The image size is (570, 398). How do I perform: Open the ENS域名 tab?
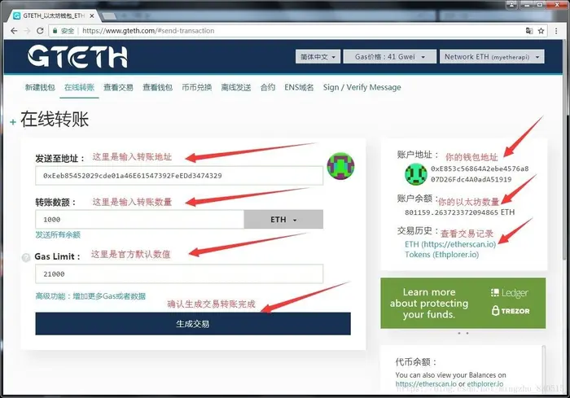point(299,87)
